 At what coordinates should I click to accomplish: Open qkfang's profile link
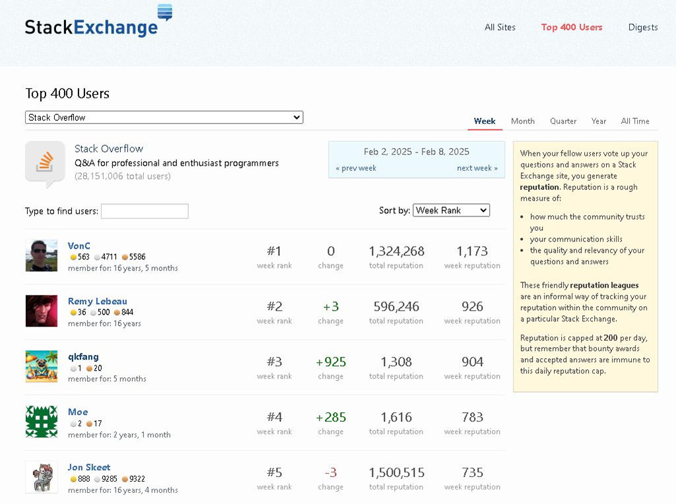point(83,357)
